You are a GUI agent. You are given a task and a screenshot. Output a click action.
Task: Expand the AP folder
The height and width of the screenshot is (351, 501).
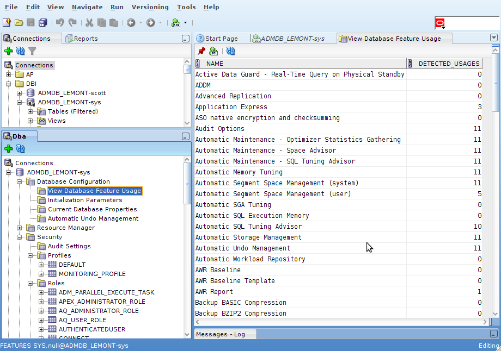click(9, 74)
